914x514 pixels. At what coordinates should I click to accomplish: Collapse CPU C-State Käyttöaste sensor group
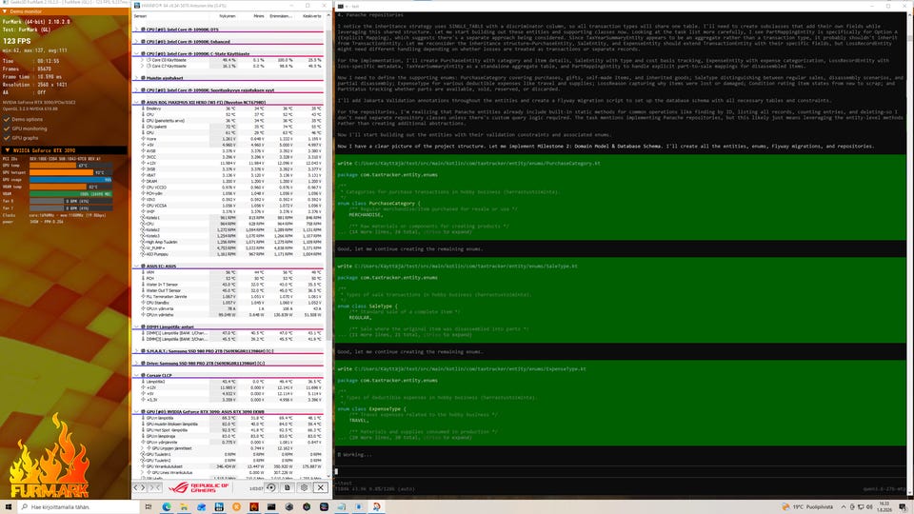point(136,53)
